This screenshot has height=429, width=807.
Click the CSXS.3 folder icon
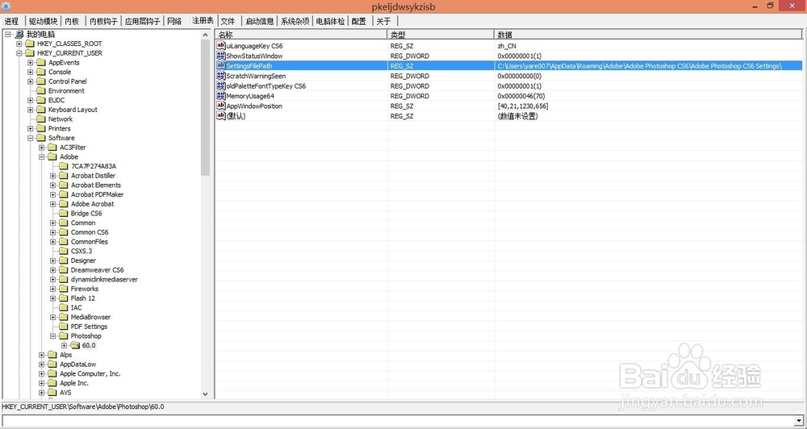pyautogui.click(x=63, y=251)
